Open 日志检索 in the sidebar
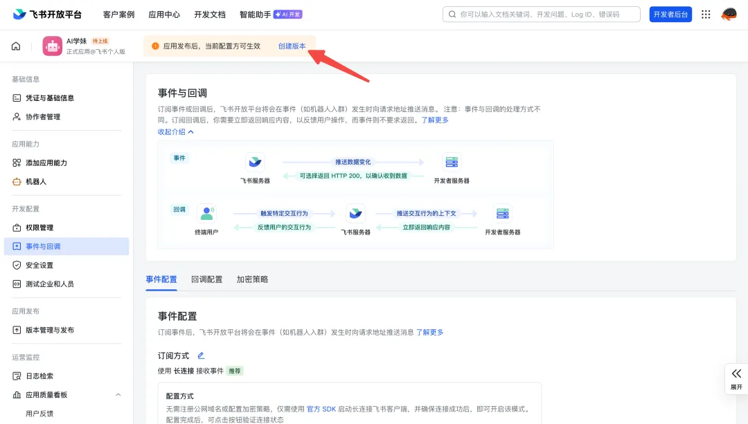Image resolution: width=748 pixels, height=424 pixels. coord(39,376)
